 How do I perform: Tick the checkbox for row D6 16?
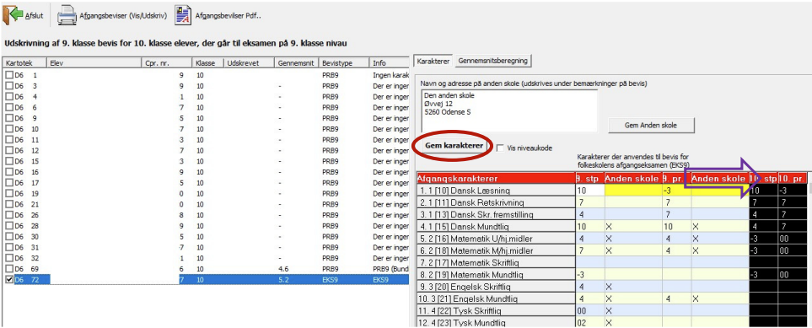coord(9,171)
